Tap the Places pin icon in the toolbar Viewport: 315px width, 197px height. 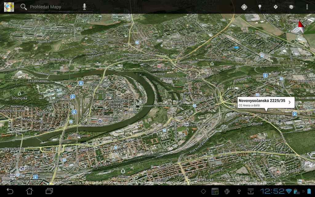click(260, 7)
